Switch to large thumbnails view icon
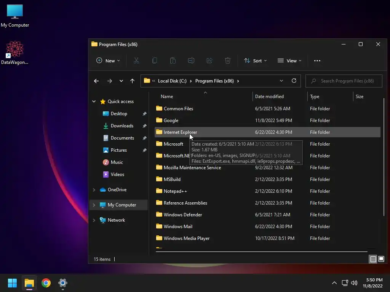 point(381,259)
